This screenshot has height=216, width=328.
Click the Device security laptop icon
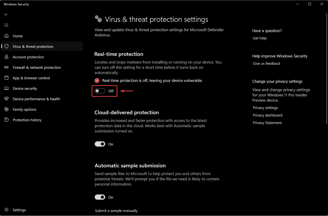click(x=7, y=88)
